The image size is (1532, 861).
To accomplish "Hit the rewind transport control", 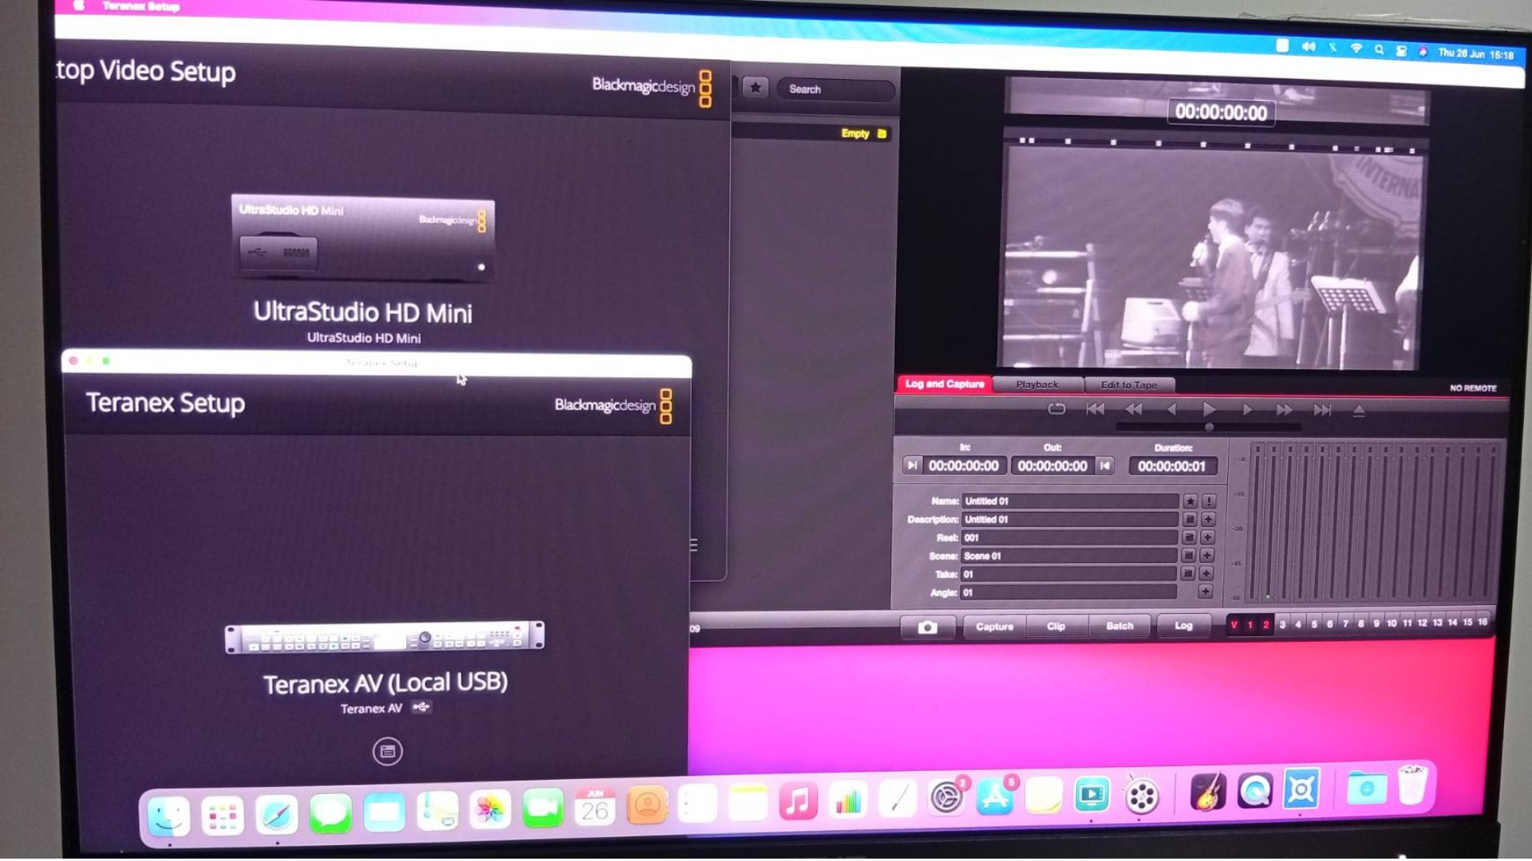I will [x=1133, y=409].
